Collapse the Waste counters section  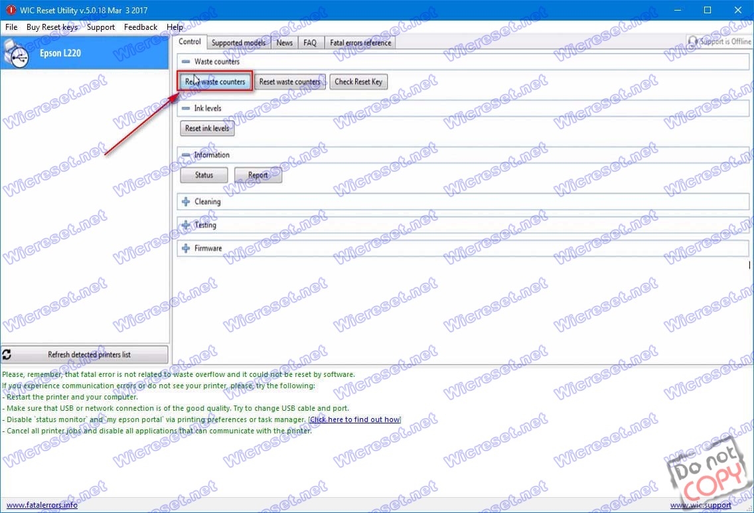tap(186, 62)
